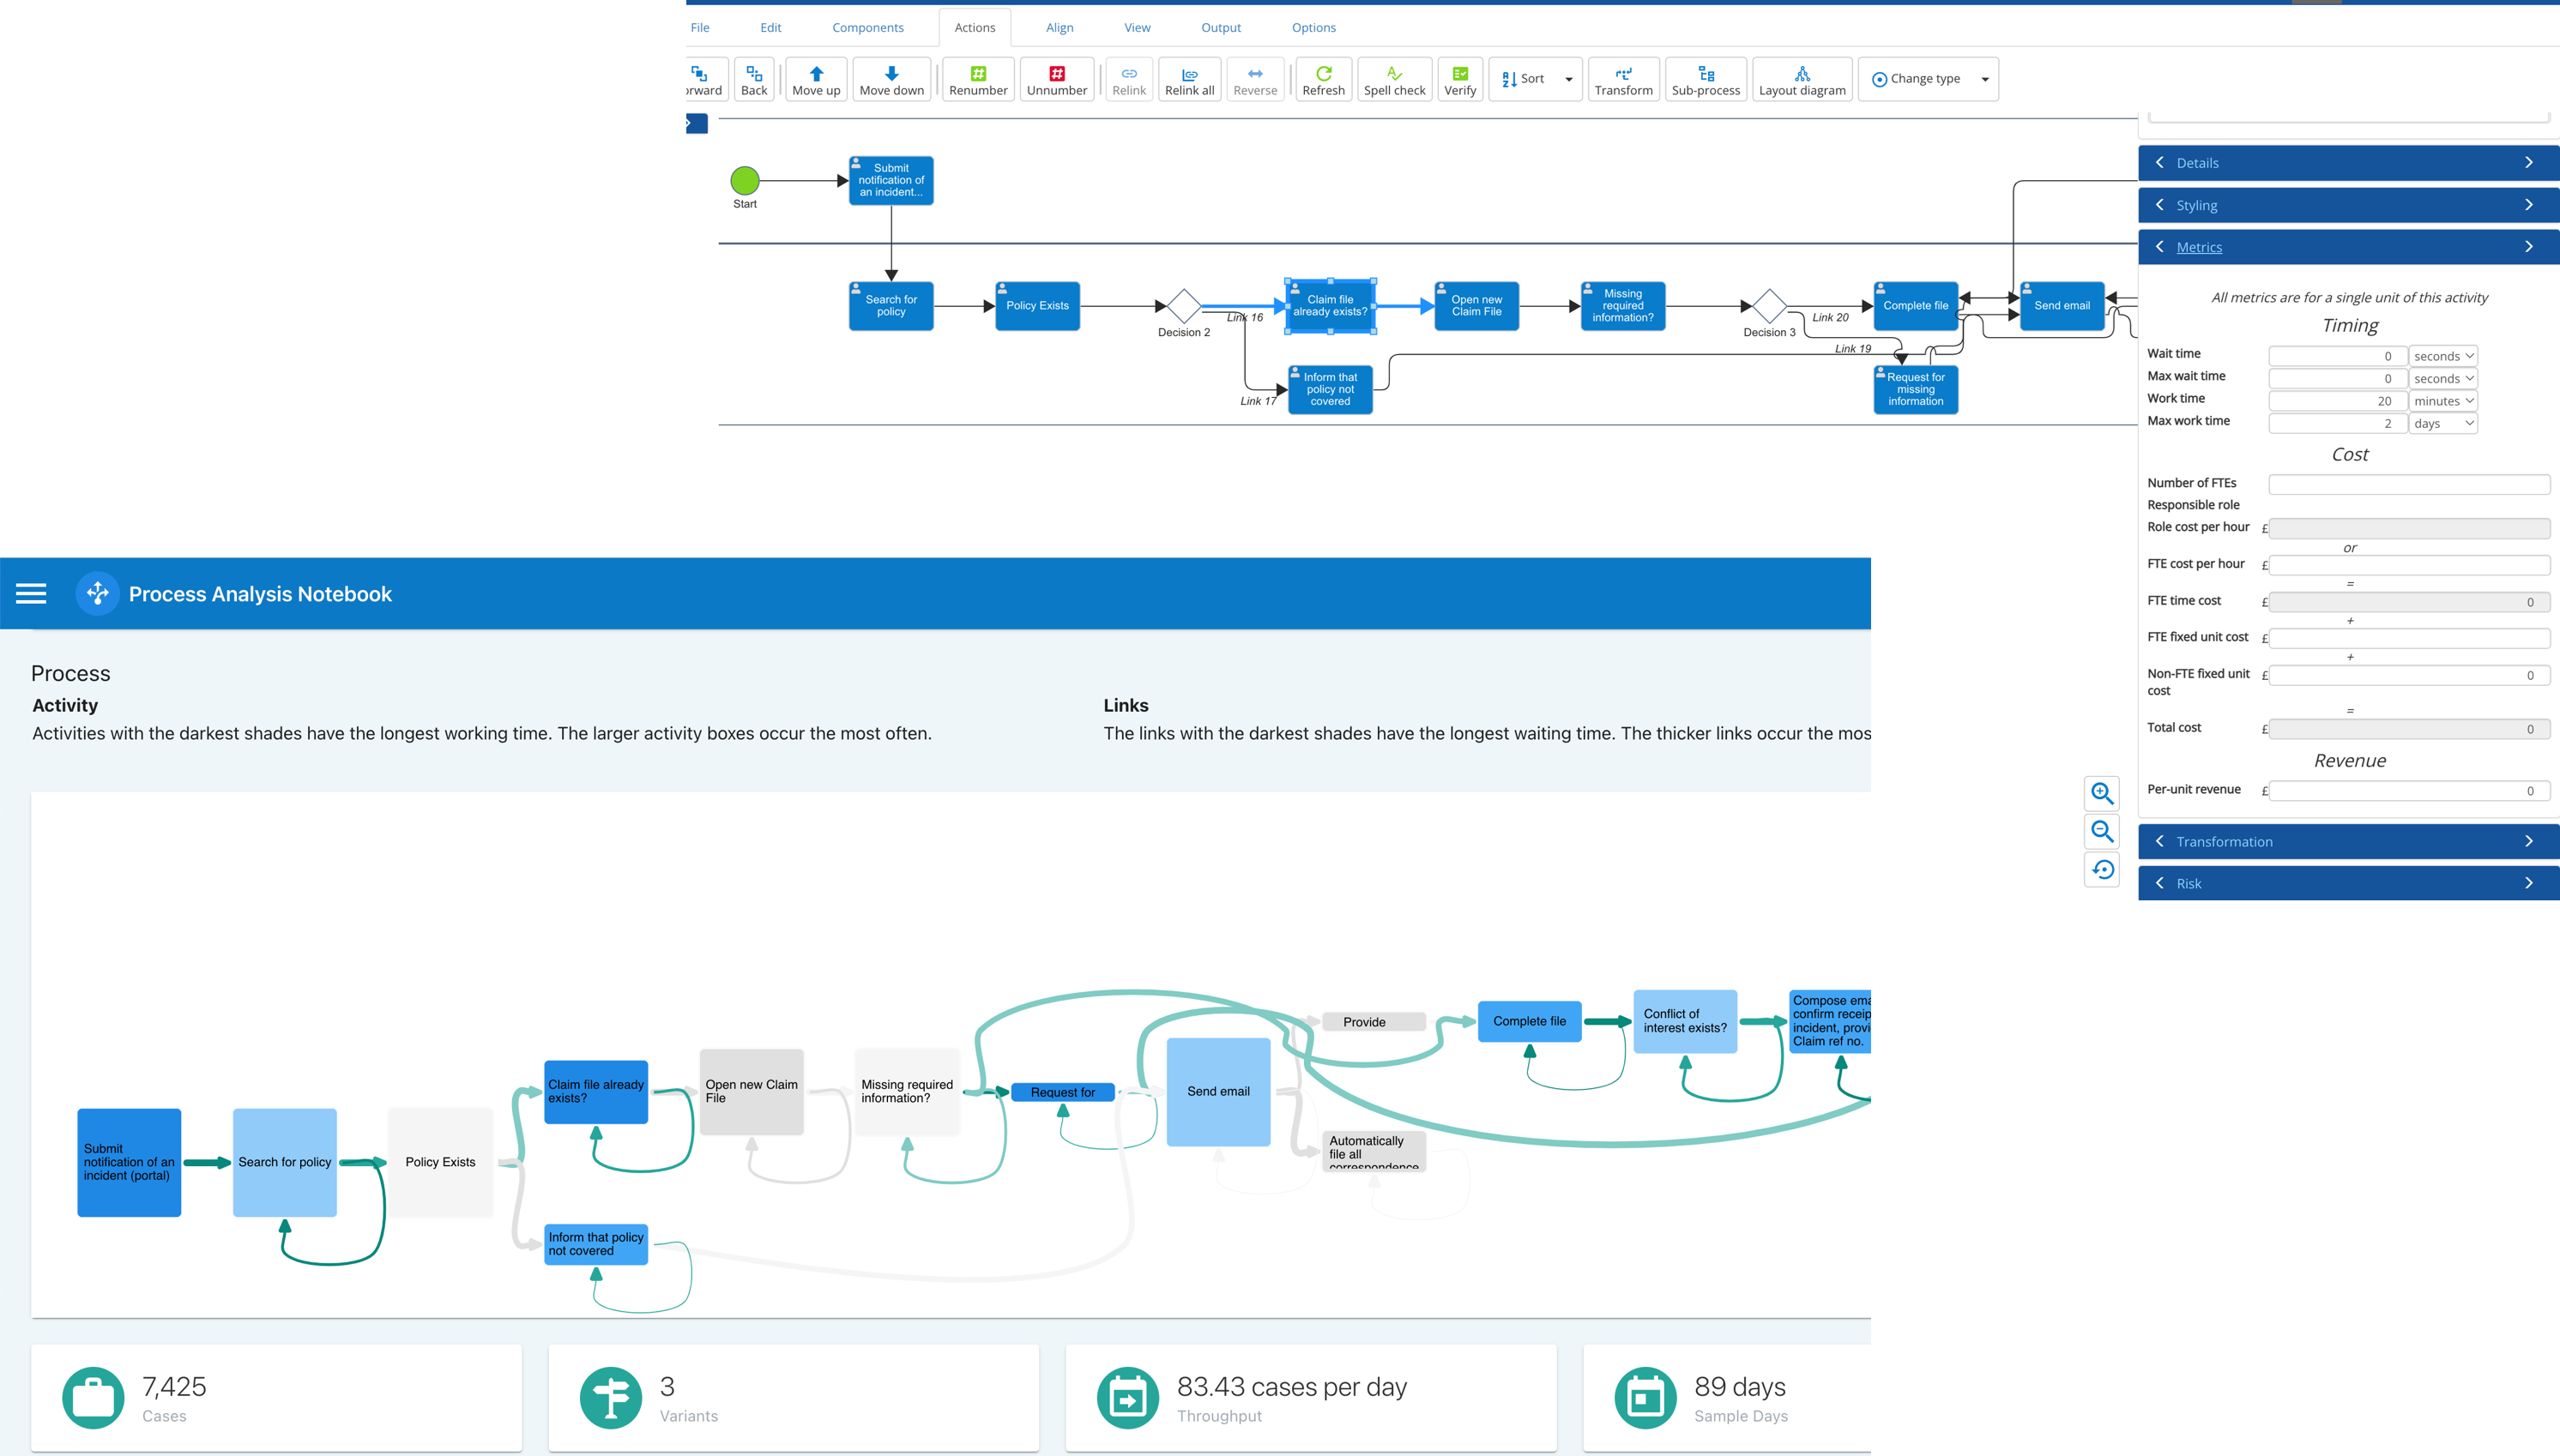2560x1456 pixels.
Task: Switch to the View tab
Action: coord(1137,27)
